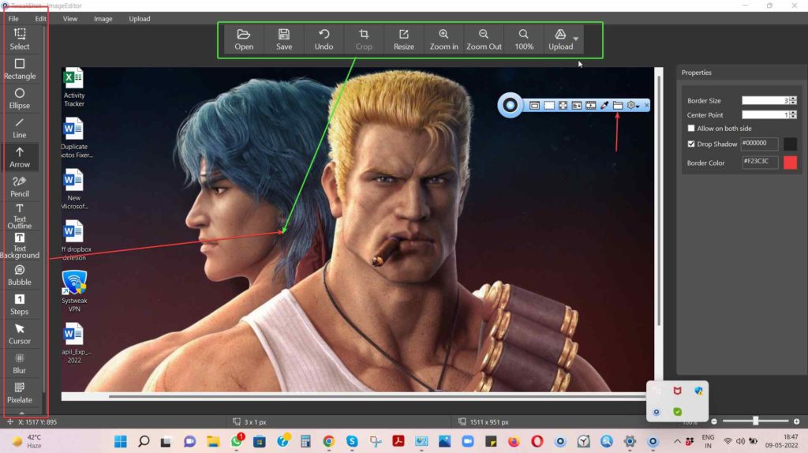Viewport: 808px width, 453px height.
Task: Open the Upload menu in the menu bar
Action: click(140, 19)
